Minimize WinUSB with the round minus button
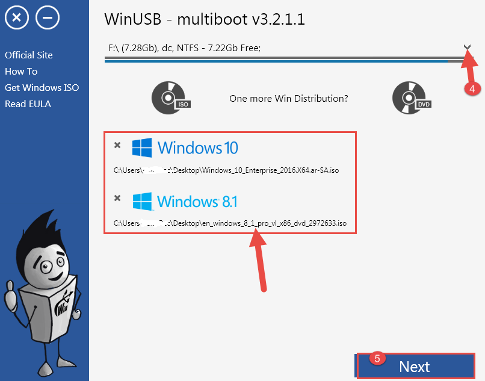 coord(48,17)
